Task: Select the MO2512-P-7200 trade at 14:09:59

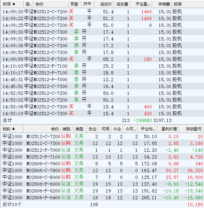Action: [102, 59]
